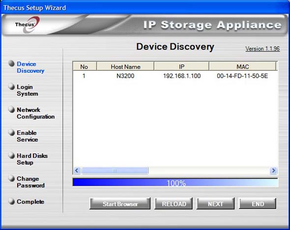
Task: Click the sphere bullet beside Login System
Action: click(11, 86)
